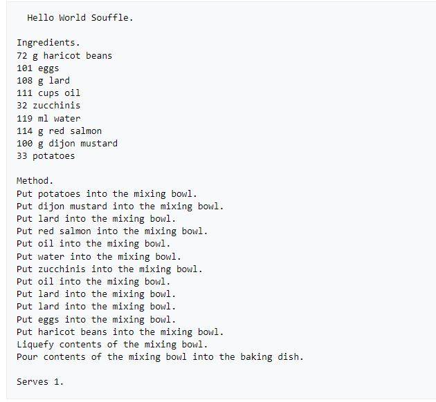Screen dimensions: 436x402
Task: Click the "101 eggs" ingredient line
Action: pyautogui.click(x=38, y=68)
